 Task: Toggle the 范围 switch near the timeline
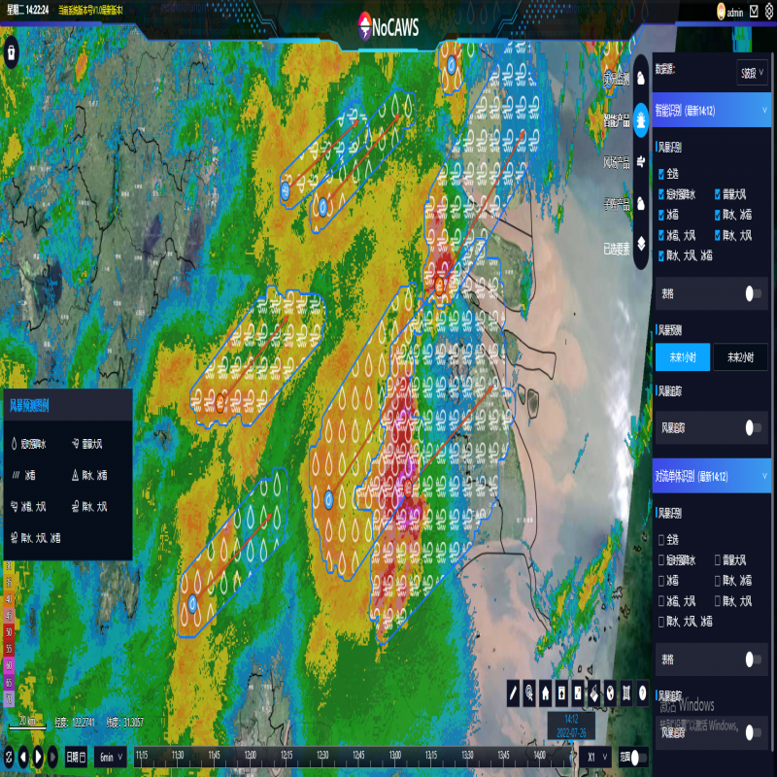tap(638, 757)
